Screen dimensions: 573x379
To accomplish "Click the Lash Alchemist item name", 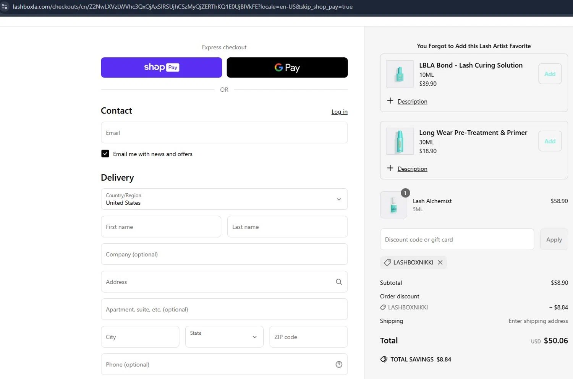I will (x=432, y=201).
